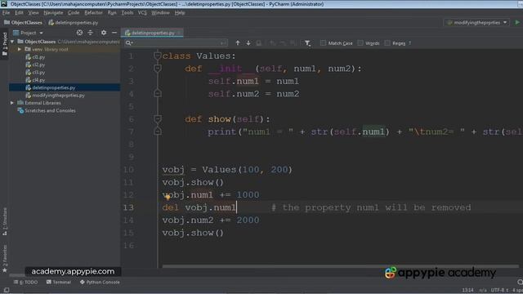Viewport: 523px width, 294px height.
Task: Click deletinproperties.py breadcrumb in navigation bar
Action: 73,22
